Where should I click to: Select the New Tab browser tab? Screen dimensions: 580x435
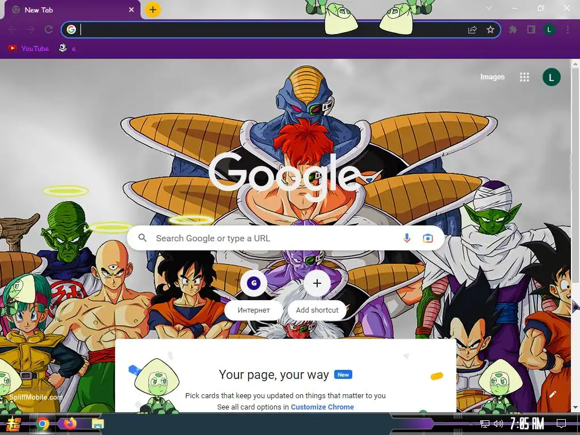72,10
